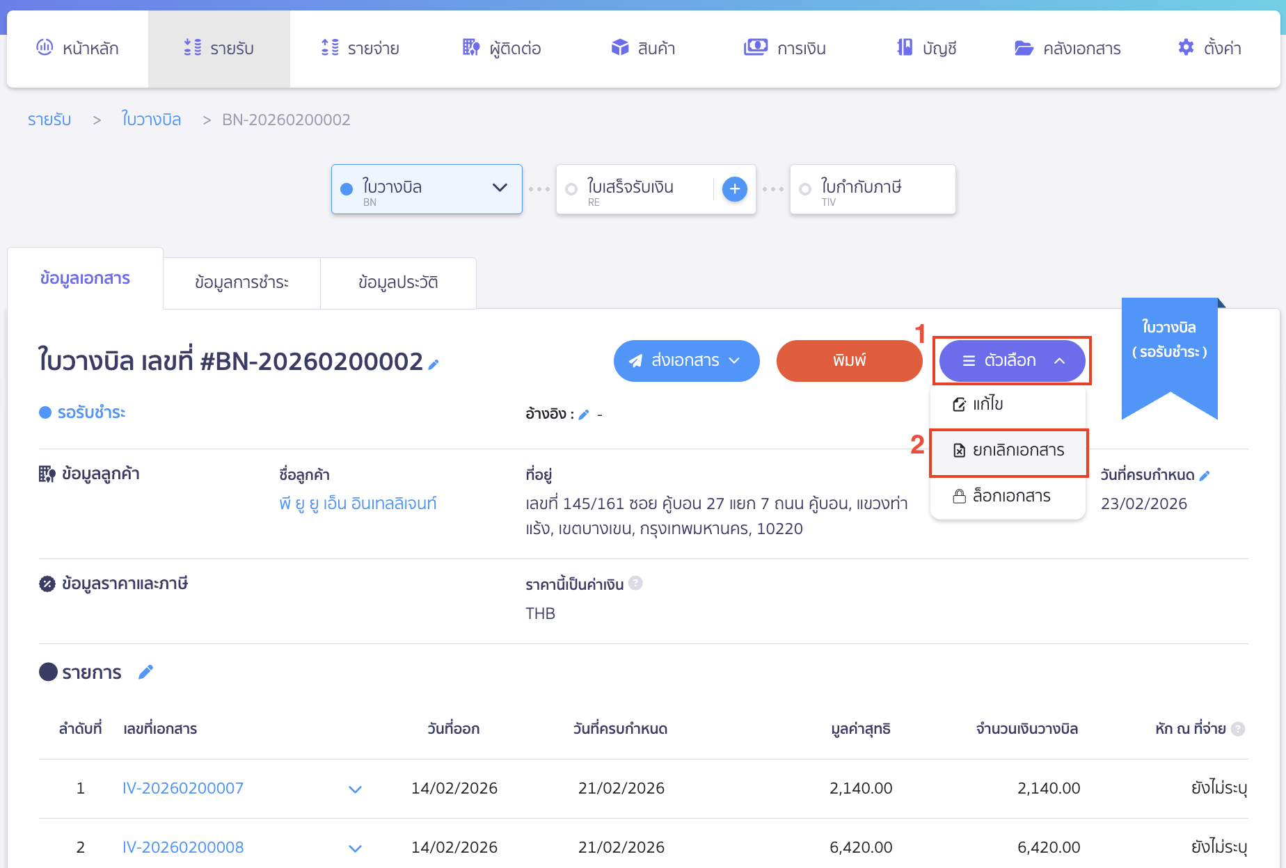
Task: Click the help icon beside ราคานี้เป็นค่าเงิน
Action: click(x=635, y=584)
